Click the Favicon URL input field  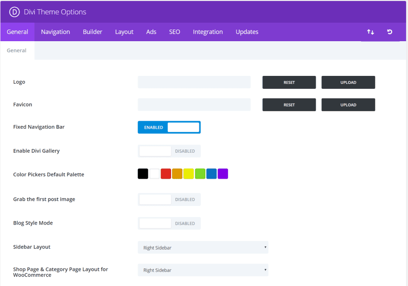(x=194, y=105)
